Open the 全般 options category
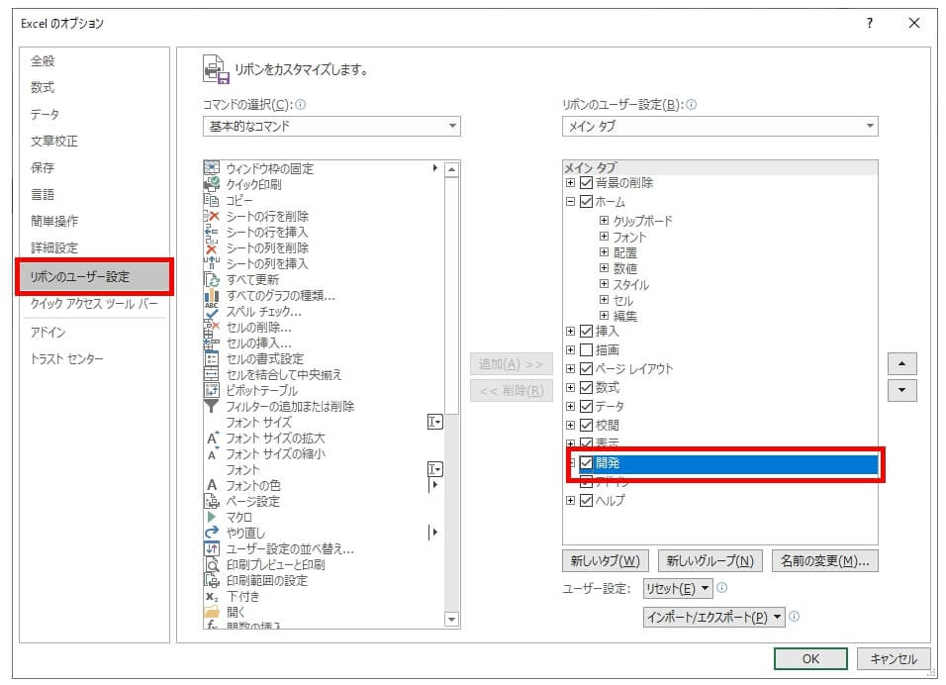Viewport: 946px width, 685px height. tap(43, 61)
